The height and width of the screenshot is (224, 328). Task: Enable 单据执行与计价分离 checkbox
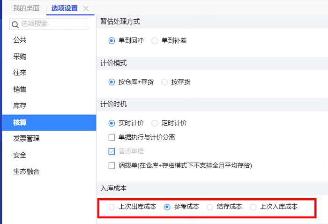click(x=112, y=137)
